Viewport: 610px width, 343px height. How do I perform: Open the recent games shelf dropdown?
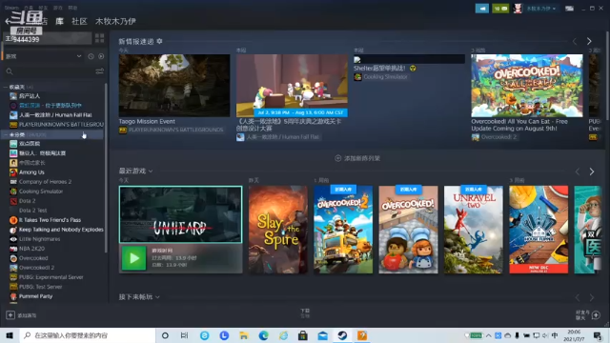151,171
